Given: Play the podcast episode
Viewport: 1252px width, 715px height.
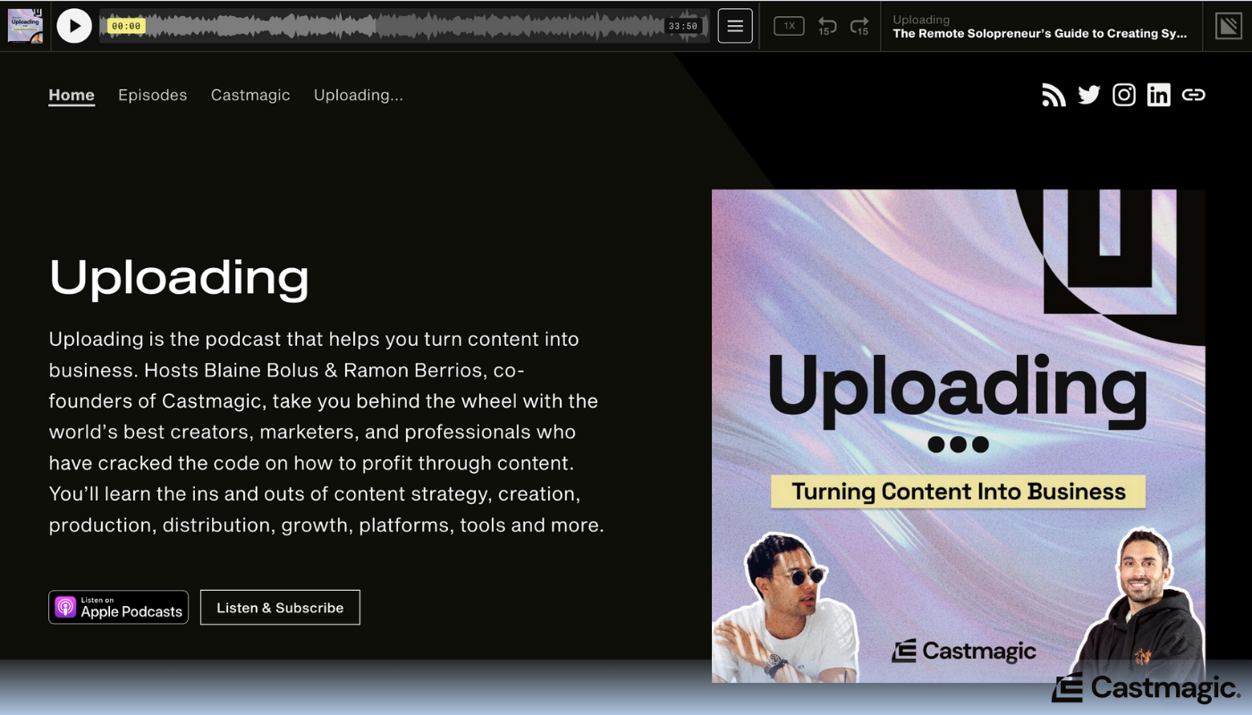Looking at the screenshot, I should [74, 26].
